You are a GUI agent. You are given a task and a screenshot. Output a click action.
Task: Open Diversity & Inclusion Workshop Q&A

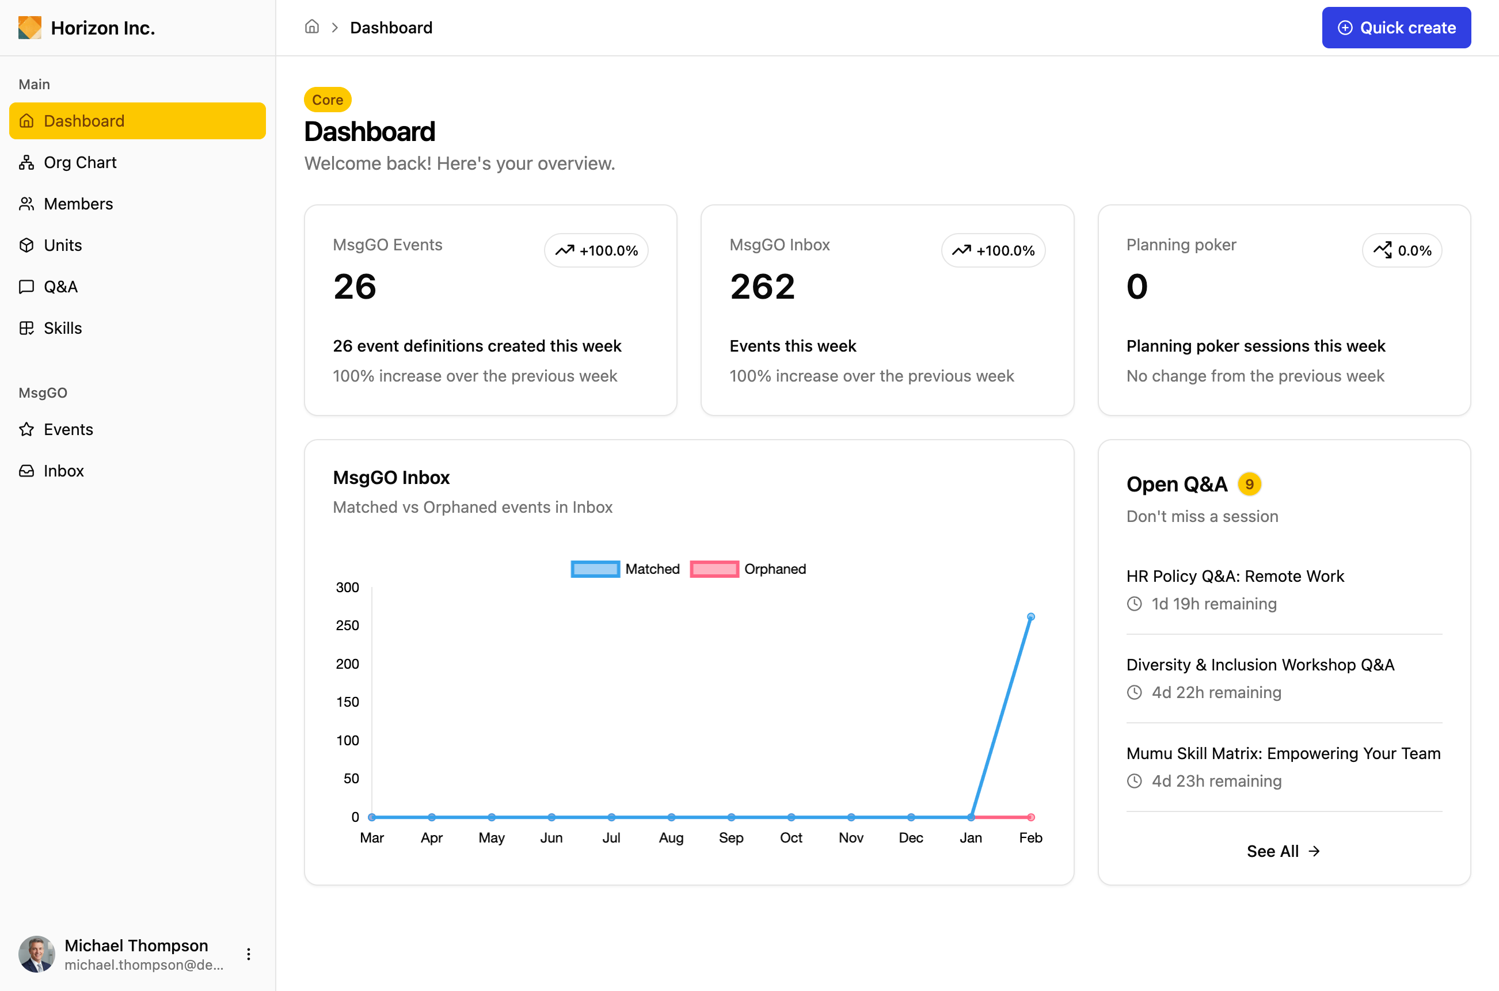click(1260, 664)
